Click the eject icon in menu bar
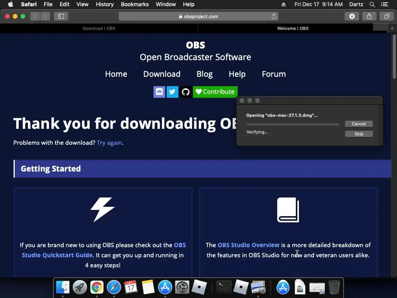Viewport: 397px width, 298px height. coord(283,4)
